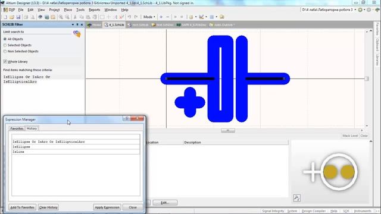Open the Tools menu
Viewport: 381px width, 214px height.
pyautogui.click(x=80, y=10)
